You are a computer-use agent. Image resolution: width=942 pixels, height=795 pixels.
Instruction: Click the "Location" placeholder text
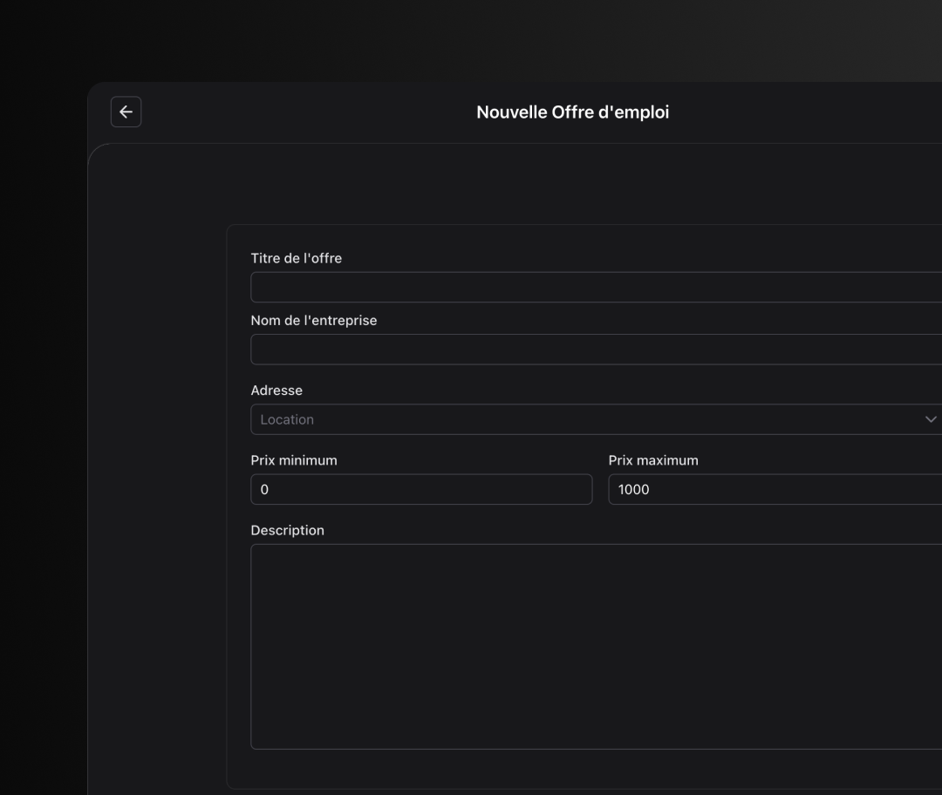point(286,419)
